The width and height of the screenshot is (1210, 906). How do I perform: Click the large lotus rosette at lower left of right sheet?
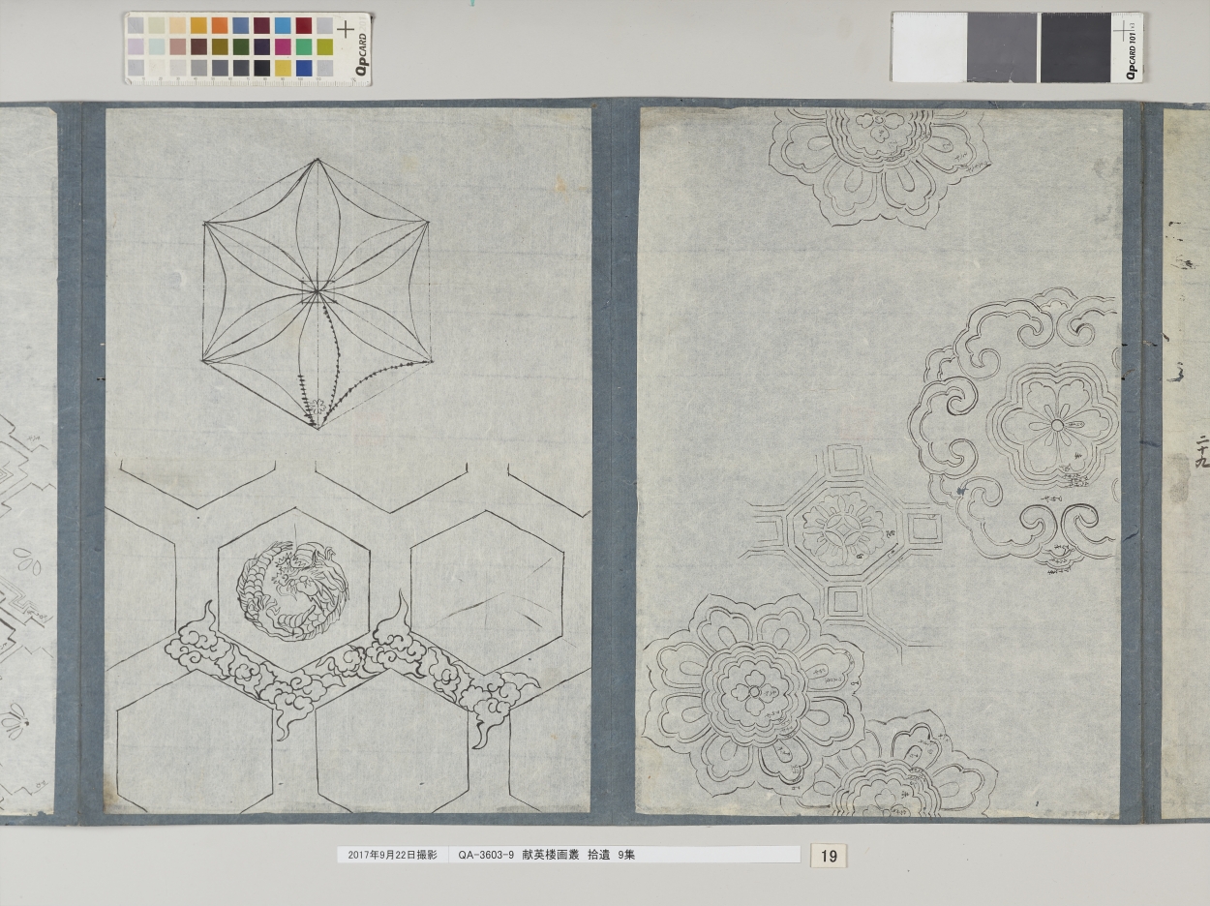tap(753, 693)
